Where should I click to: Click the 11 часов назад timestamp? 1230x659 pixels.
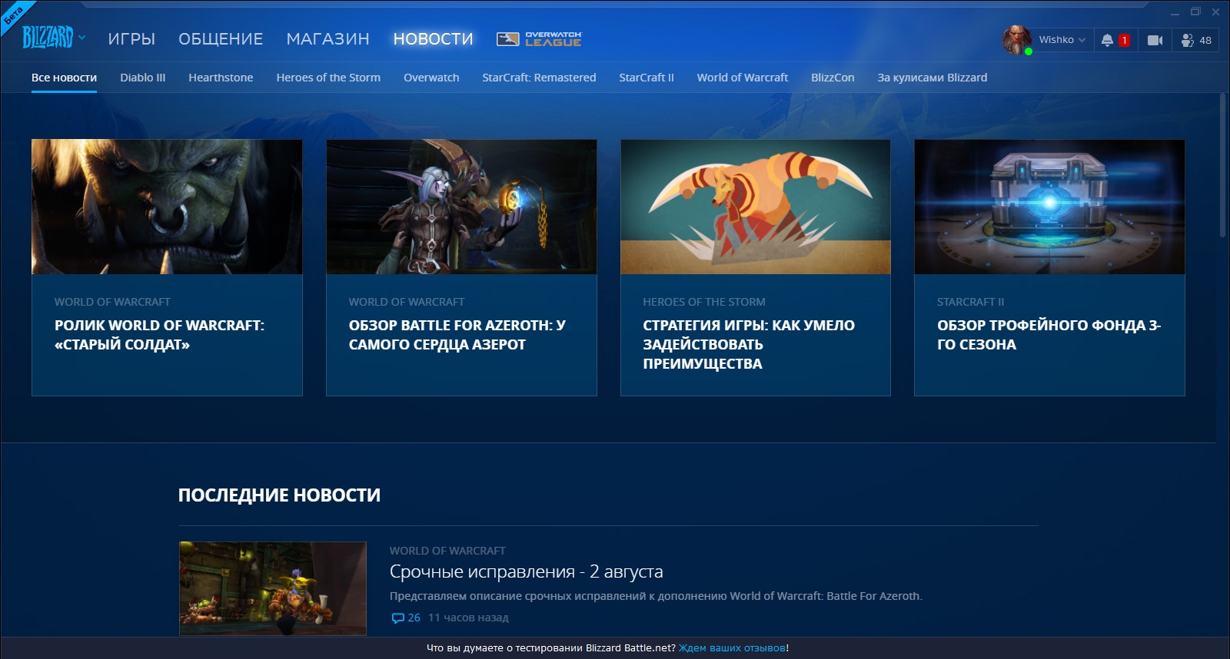pyautogui.click(x=468, y=618)
